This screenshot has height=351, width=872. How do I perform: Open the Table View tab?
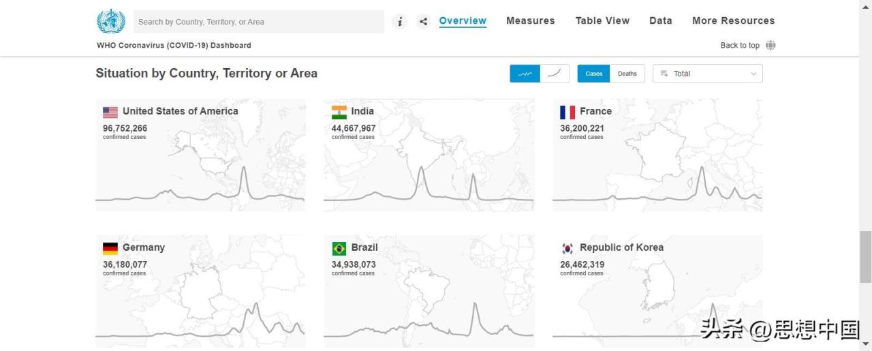(603, 20)
